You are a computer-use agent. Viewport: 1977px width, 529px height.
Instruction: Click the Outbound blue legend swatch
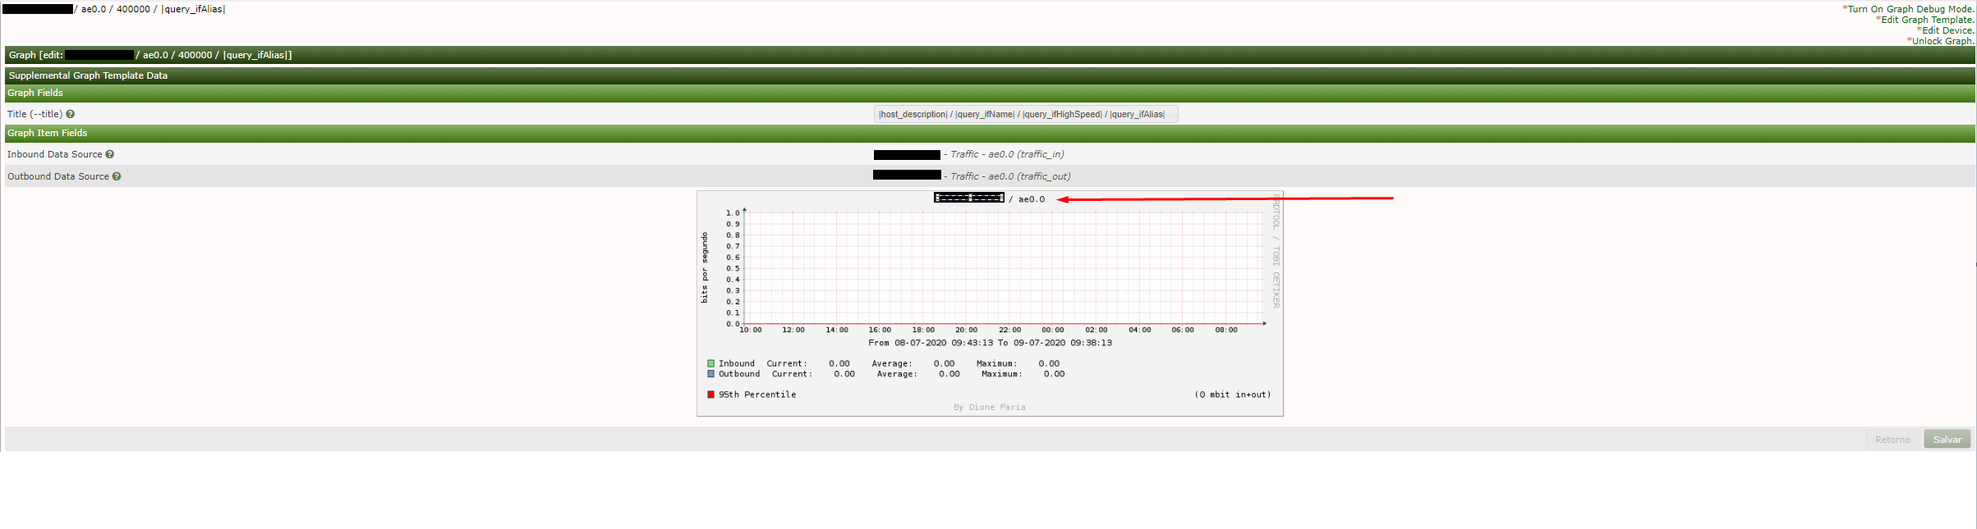(x=710, y=374)
